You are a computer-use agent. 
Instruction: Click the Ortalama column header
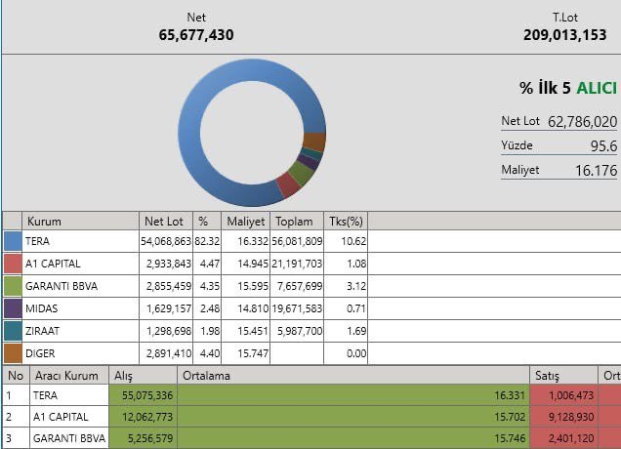(x=353, y=376)
